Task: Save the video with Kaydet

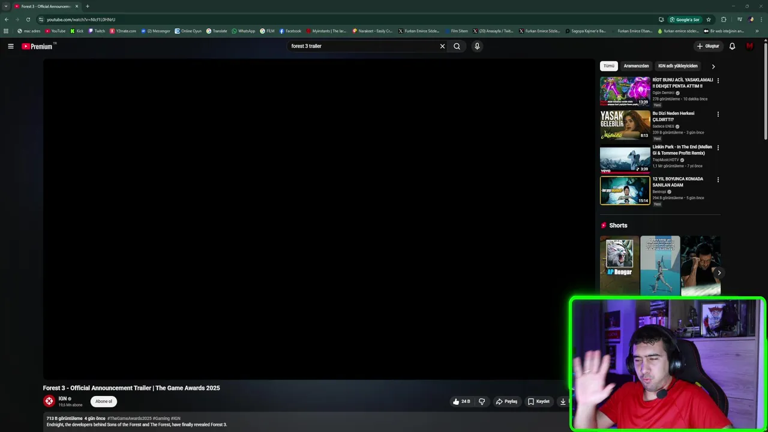Action: (x=538, y=401)
